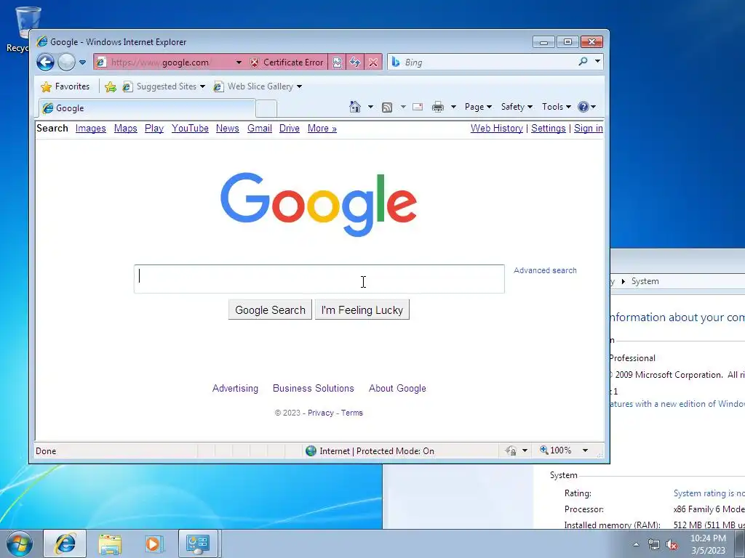Focus the Google search text field
The height and width of the screenshot is (558, 745).
319,279
